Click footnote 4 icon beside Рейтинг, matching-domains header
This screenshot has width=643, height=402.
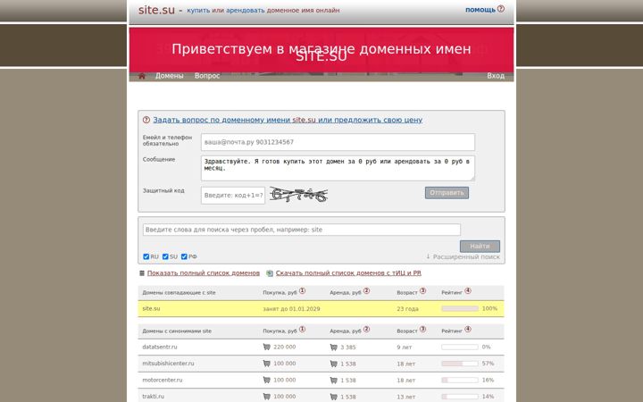[468, 291]
